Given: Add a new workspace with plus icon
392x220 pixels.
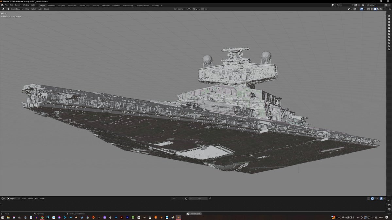Looking at the screenshot, I should 162,6.
